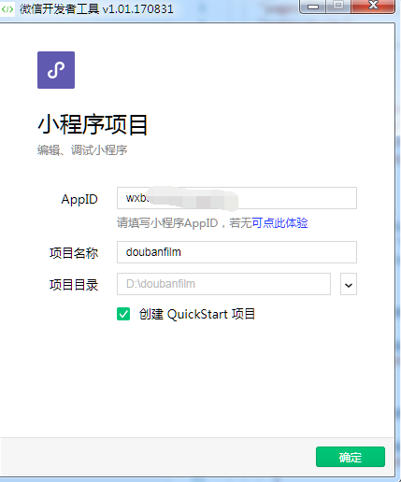401x482 pixels.
Task: Click the 微信开发者工具 window title text
Action: 60,9
